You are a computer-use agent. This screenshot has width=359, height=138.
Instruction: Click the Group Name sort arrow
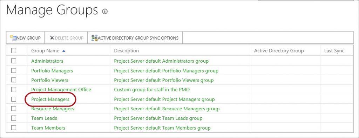[64, 51]
